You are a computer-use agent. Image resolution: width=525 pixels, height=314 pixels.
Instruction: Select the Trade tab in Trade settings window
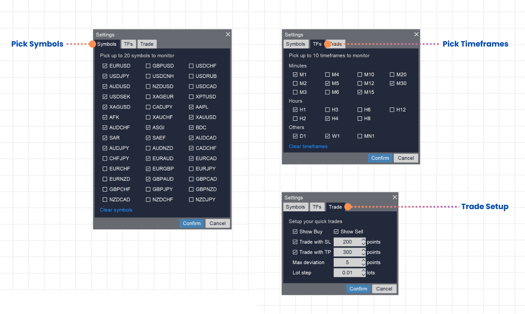tap(335, 207)
